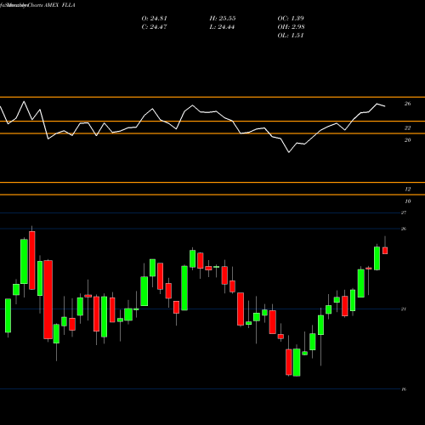Click the OL: 1.51 value
The height and width of the screenshot is (425, 425).
click(x=291, y=36)
